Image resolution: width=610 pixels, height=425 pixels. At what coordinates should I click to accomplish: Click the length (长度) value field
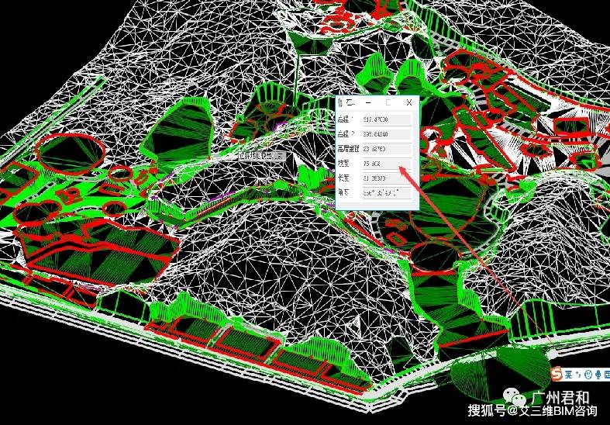387,178
